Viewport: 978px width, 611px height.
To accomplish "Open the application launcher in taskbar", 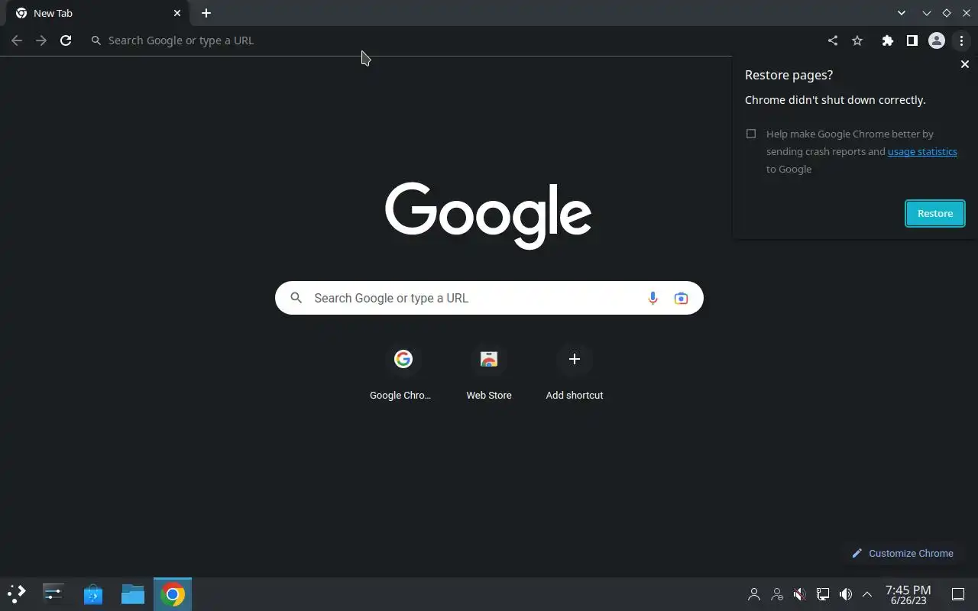I will tap(17, 593).
